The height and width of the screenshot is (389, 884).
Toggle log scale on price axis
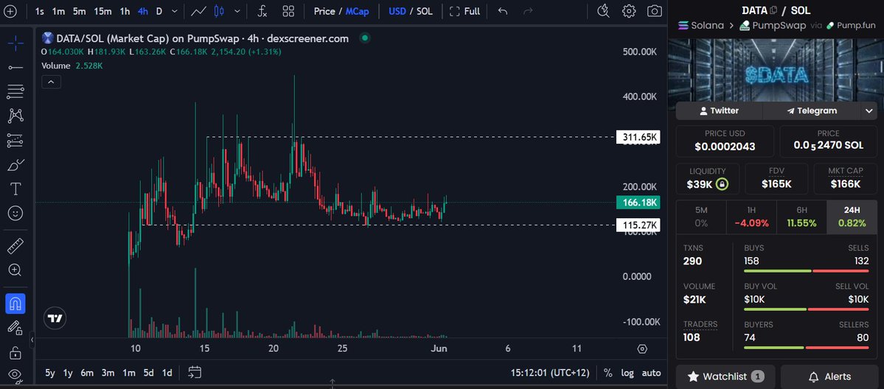pos(627,373)
